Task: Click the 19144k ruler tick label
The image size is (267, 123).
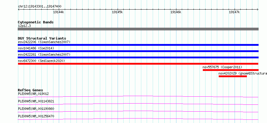Action: pyautogui.click(x=58, y=12)
